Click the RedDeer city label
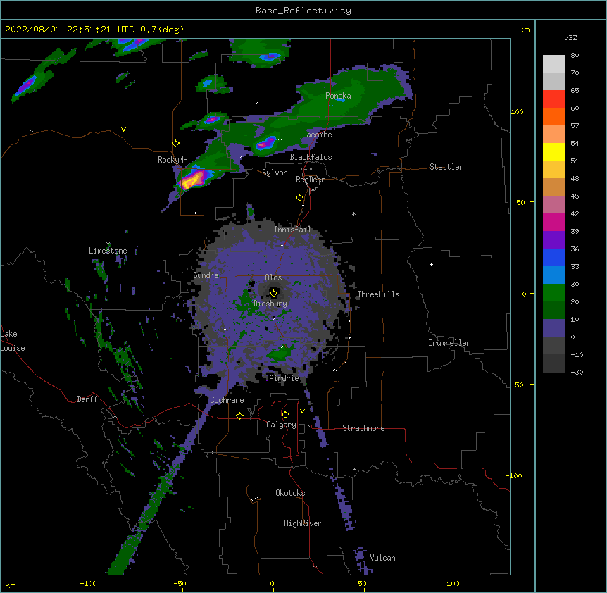 point(310,180)
